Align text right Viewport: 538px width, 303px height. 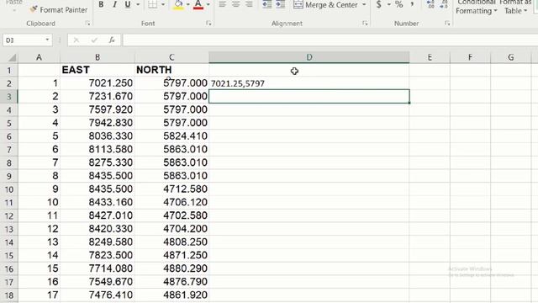coord(249,4)
